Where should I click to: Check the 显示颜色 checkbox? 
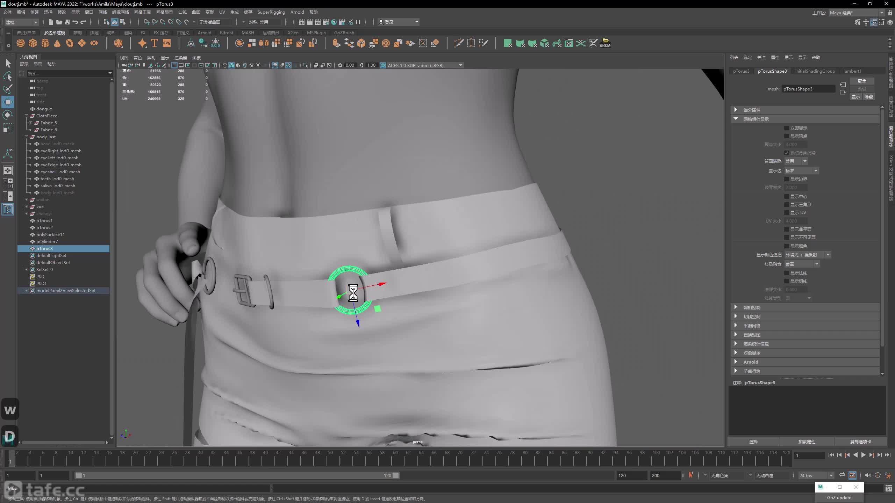click(786, 246)
